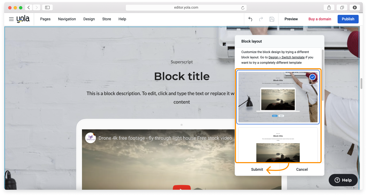
Task: Open the Pages menu
Action: point(45,19)
